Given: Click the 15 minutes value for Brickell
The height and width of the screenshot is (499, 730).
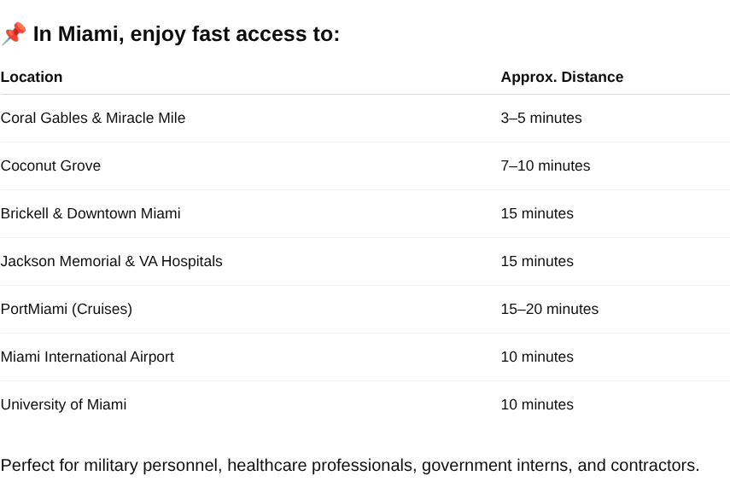Looking at the screenshot, I should (x=537, y=214).
